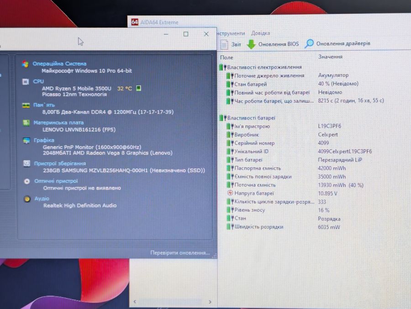This screenshot has width=411, height=309.
Task: Maximize the front system info window
Action: point(186,34)
